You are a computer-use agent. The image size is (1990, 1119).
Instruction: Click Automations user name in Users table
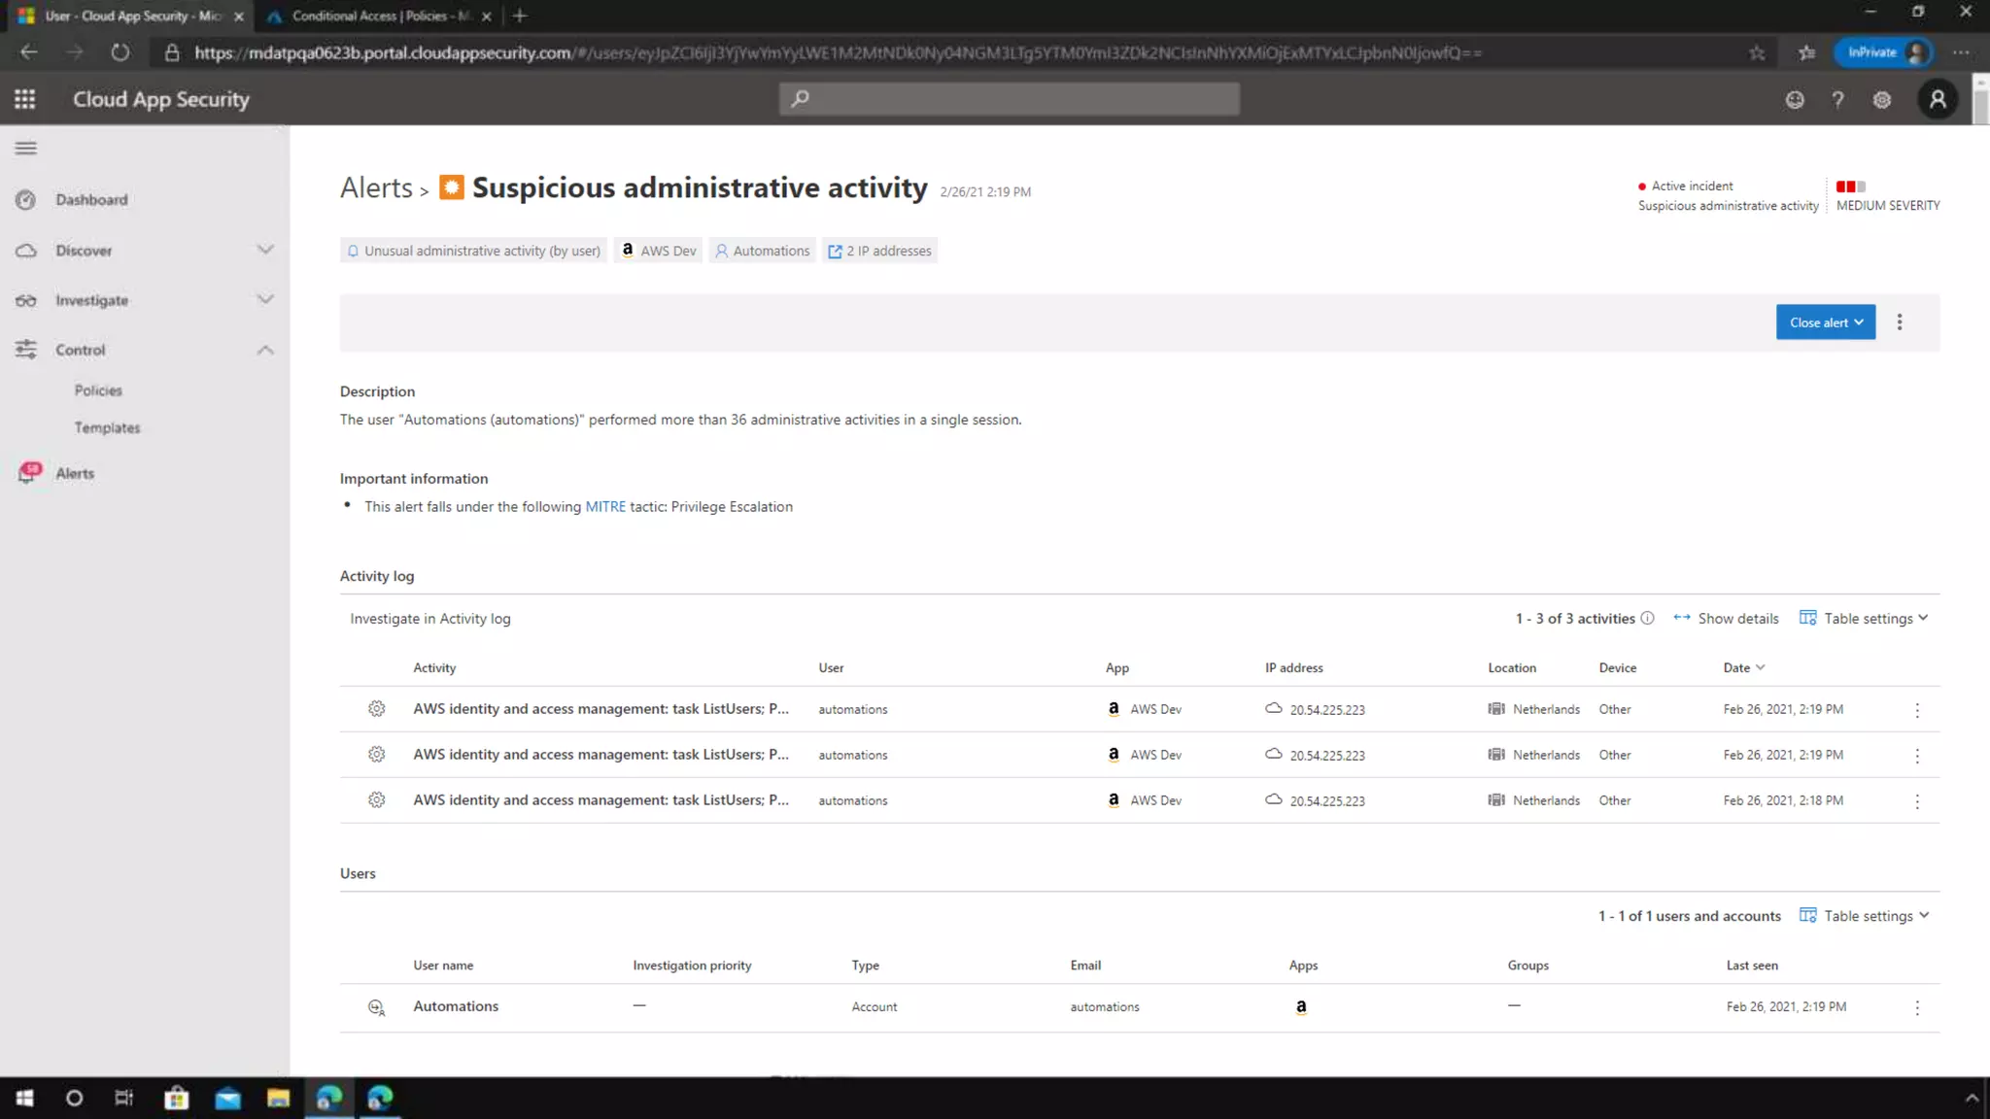pos(456,1006)
